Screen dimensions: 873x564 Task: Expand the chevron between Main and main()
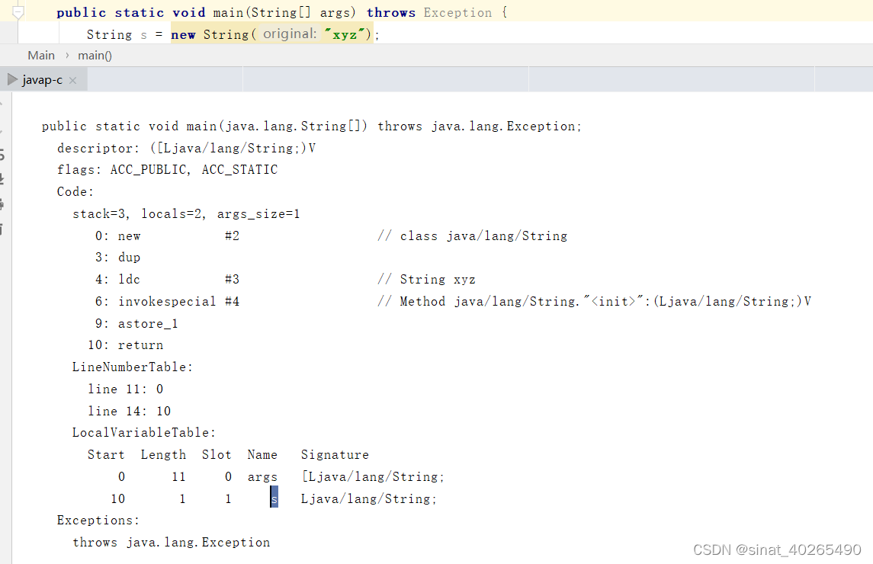point(67,55)
